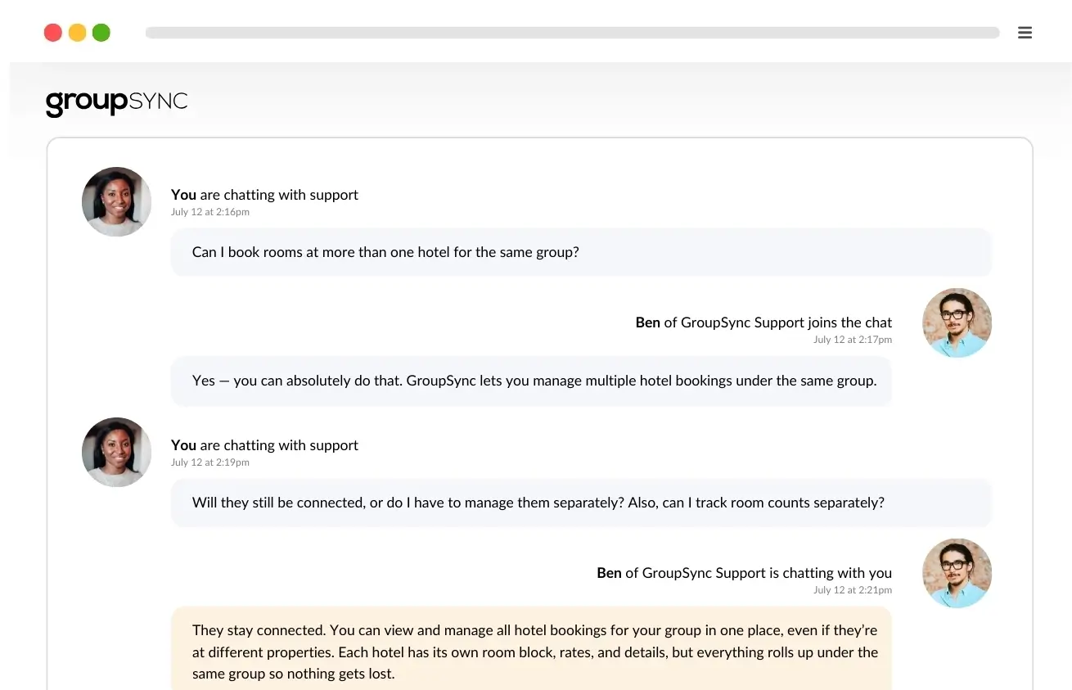
Task: Click the red close window button
Action: 53,33
